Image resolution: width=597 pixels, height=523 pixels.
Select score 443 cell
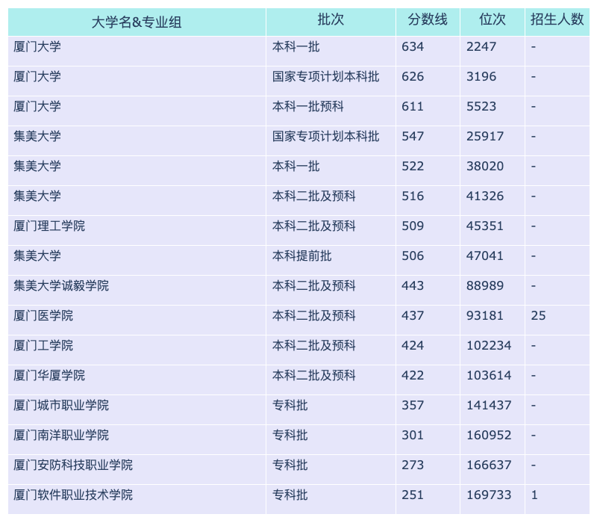pyautogui.click(x=413, y=286)
